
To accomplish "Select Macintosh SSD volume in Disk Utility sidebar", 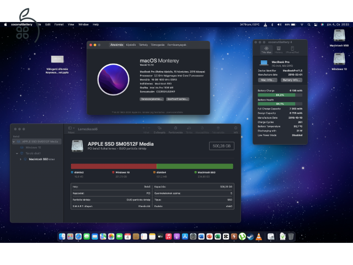I will pyautogui.click(x=39, y=159).
